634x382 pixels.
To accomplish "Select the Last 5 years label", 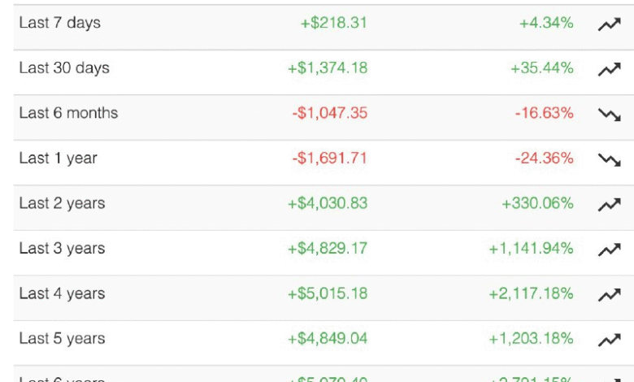I will (62, 339).
